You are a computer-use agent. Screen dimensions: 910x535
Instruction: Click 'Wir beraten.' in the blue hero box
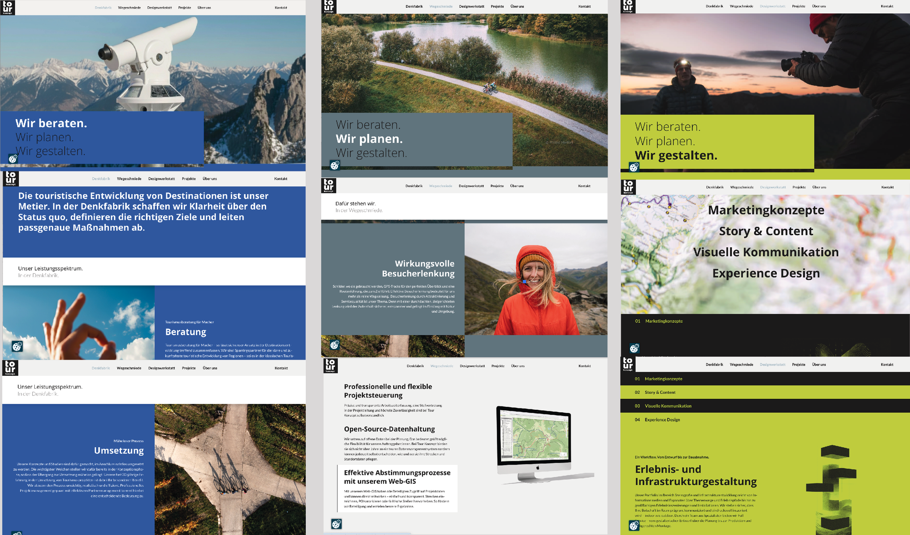pos(51,123)
